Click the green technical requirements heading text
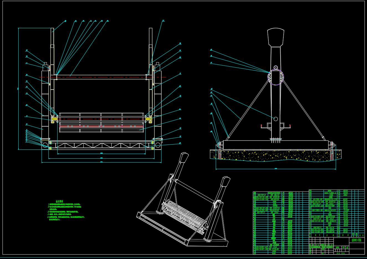Viewport: 367px width, 259px height. pos(60,202)
